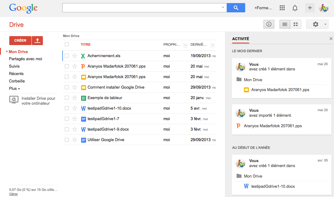Star the Comment installer Google Drive file
This screenshot has height=197, width=334.
click(x=75, y=87)
